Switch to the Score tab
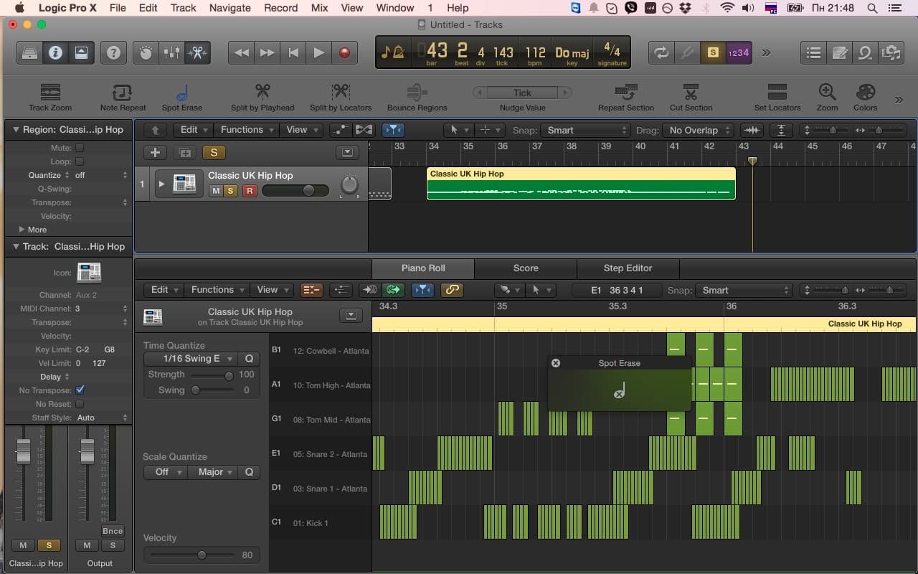The width and height of the screenshot is (918, 574). [x=526, y=268]
